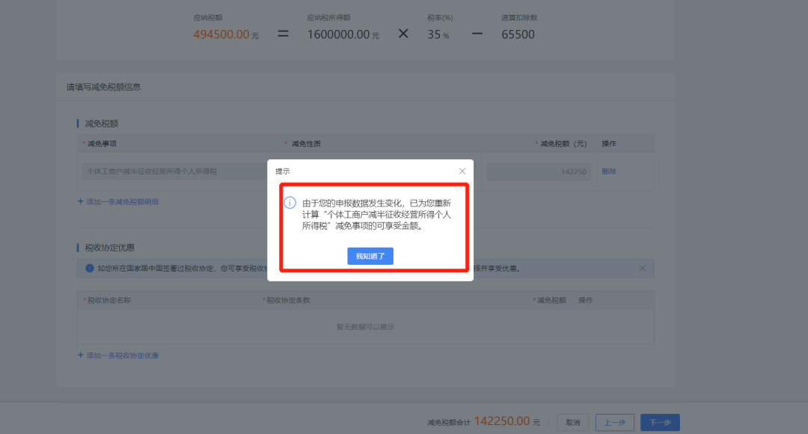
Task: Click the blue info icon in 税收协定 banner
Action: tap(90, 268)
